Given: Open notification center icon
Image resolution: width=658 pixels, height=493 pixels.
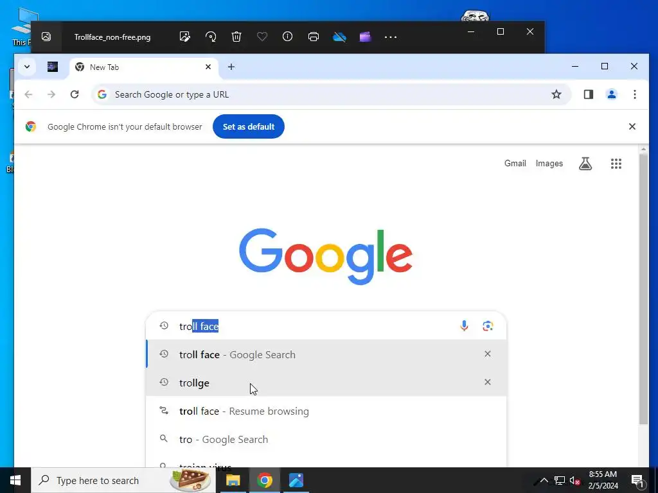Looking at the screenshot, I should pyautogui.click(x=637, y=480).
